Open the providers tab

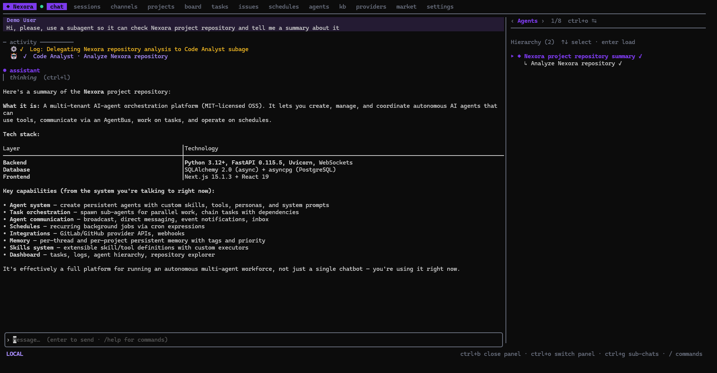pyautogui.click(x=371, y=7)
